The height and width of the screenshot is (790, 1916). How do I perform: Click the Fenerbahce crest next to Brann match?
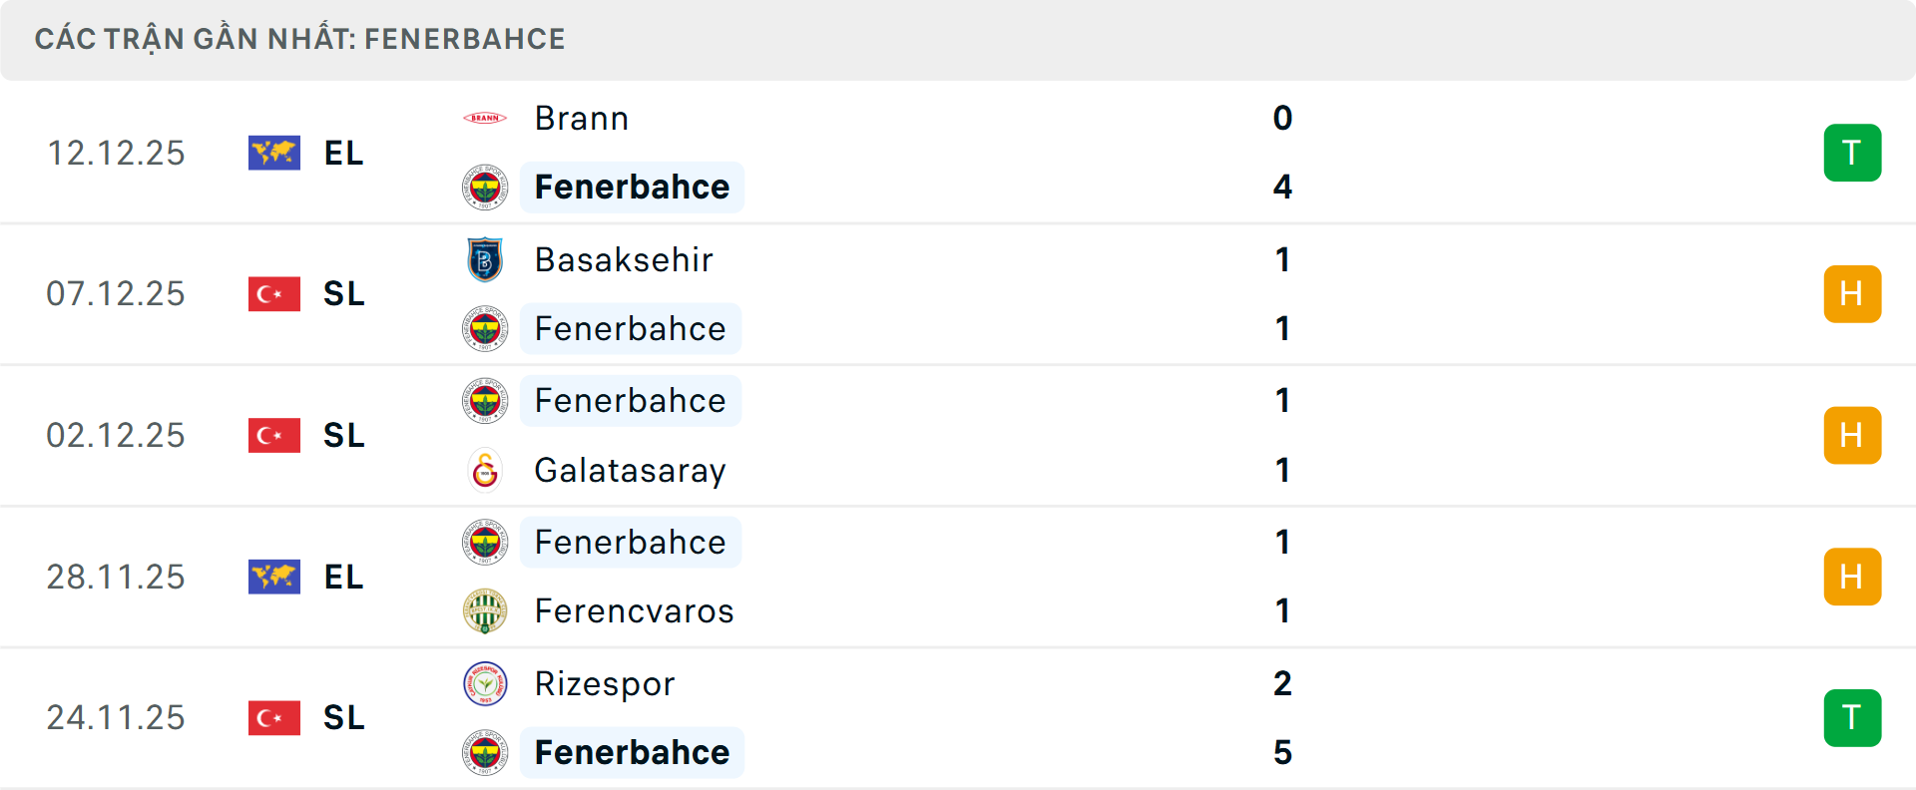click(485, 188)
